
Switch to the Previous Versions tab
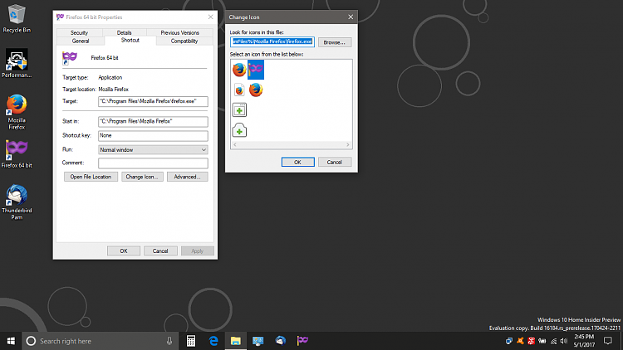(x=179, y=32)
